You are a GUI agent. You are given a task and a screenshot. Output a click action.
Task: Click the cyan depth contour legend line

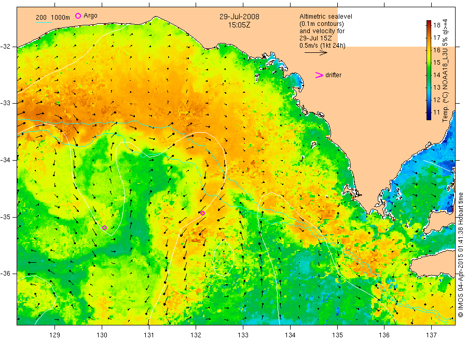pos(44,22)
